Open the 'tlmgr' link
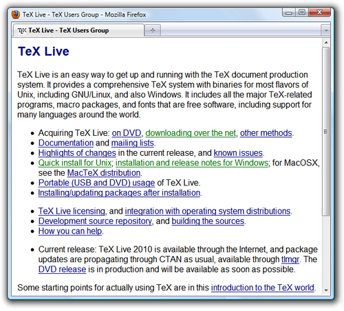Viewport: 344px width, 311px height. pyautogui.click(x=290, y=260)
